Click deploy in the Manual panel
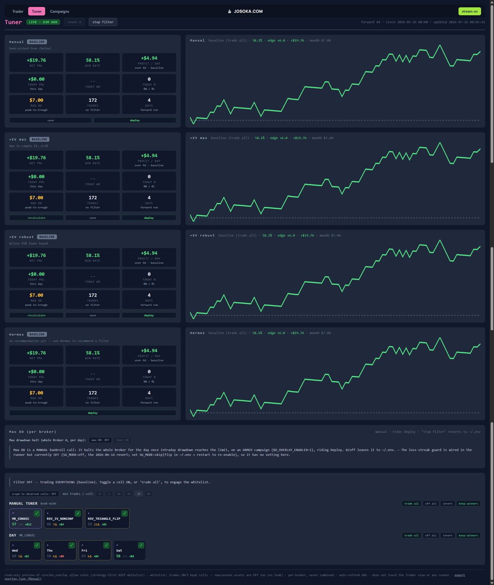The image size is (494, 585). (x=135, y=120)
